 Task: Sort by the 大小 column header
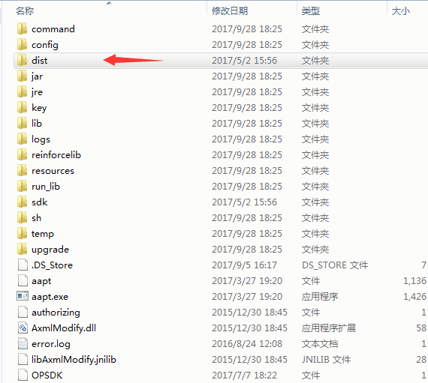(401, 11)
